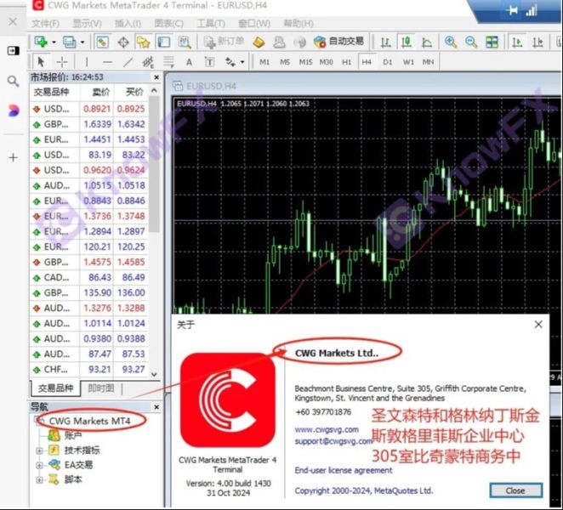563x510 pixels.
Task: Expand the 技术指标 tree node
Action: [x=39, y=450]
